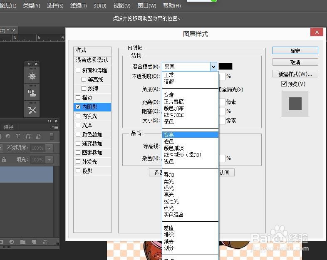Viewport: 327px width, 260px height.
Task: Toggle the layer filter switch
Action: click(52, 136)
